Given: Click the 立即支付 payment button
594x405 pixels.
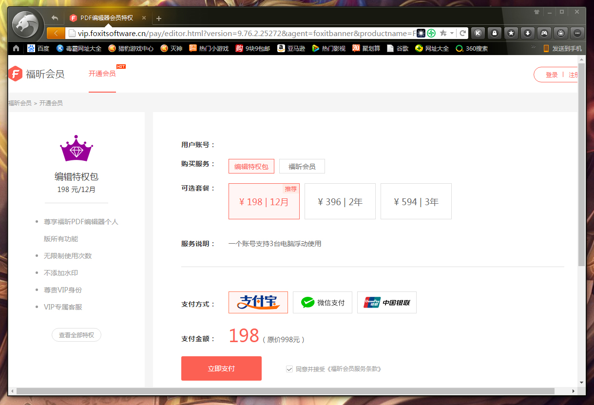Looking at the screenshot, I should tap(221, 368).
